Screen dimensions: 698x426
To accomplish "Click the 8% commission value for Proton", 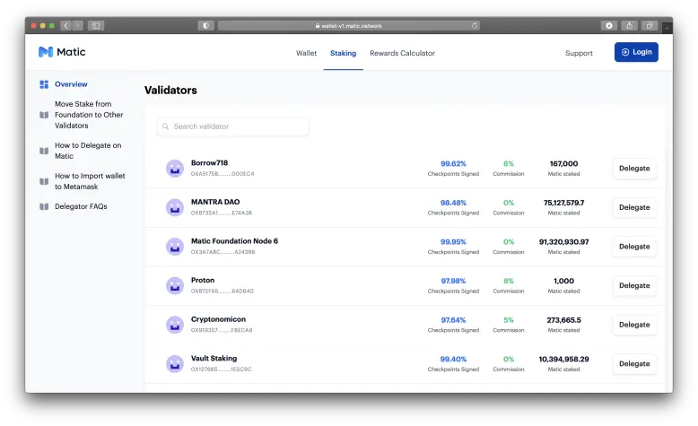I will point(509,282).
